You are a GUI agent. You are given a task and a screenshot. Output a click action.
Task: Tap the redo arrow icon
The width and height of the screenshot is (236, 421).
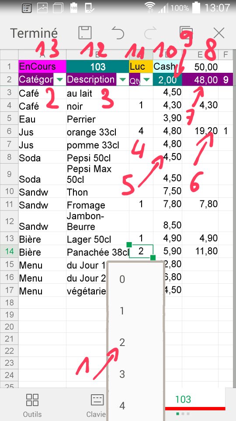(x=151, y=33)
